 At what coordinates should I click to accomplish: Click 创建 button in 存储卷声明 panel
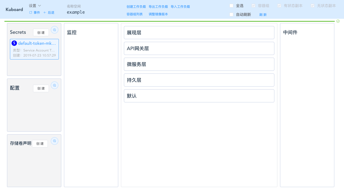coord(40,144)
